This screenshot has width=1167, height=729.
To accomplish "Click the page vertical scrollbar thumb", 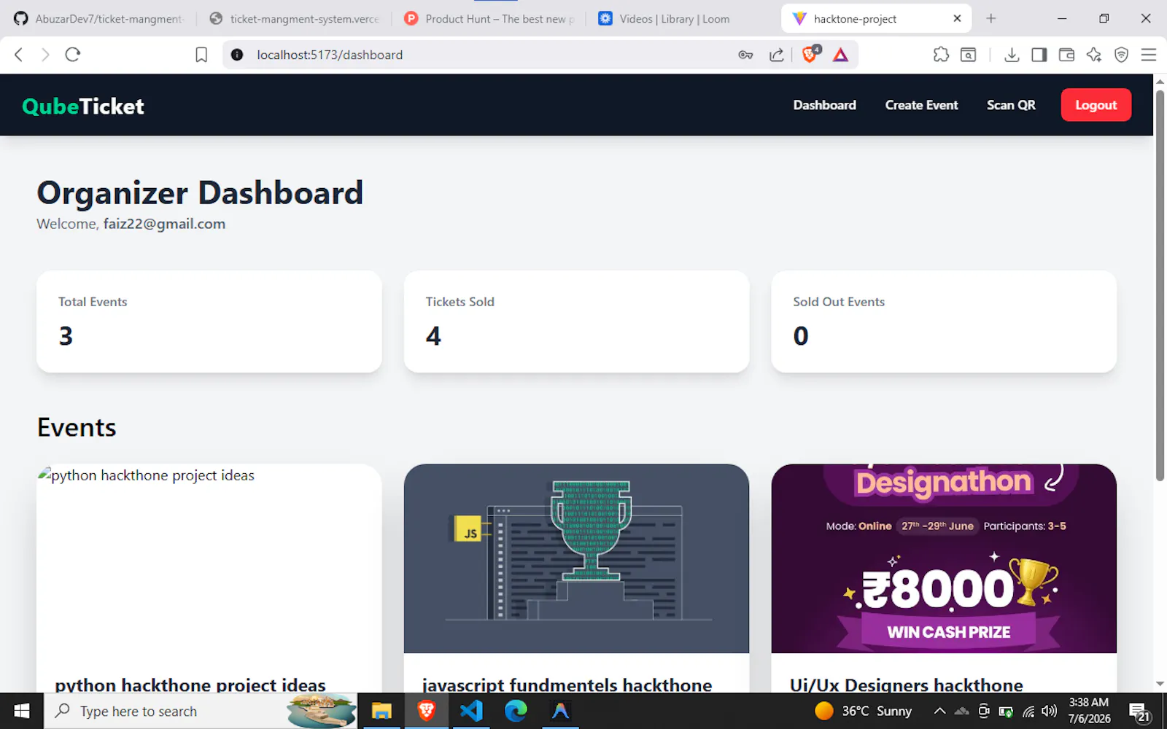I will pyautogui.click(x=1160, y=284).
